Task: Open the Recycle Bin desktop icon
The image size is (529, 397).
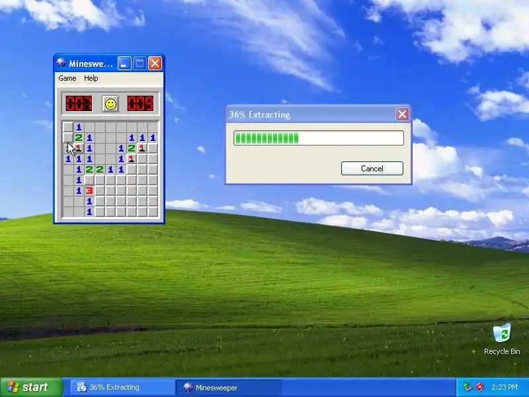Action: click(x=502, y=333)
